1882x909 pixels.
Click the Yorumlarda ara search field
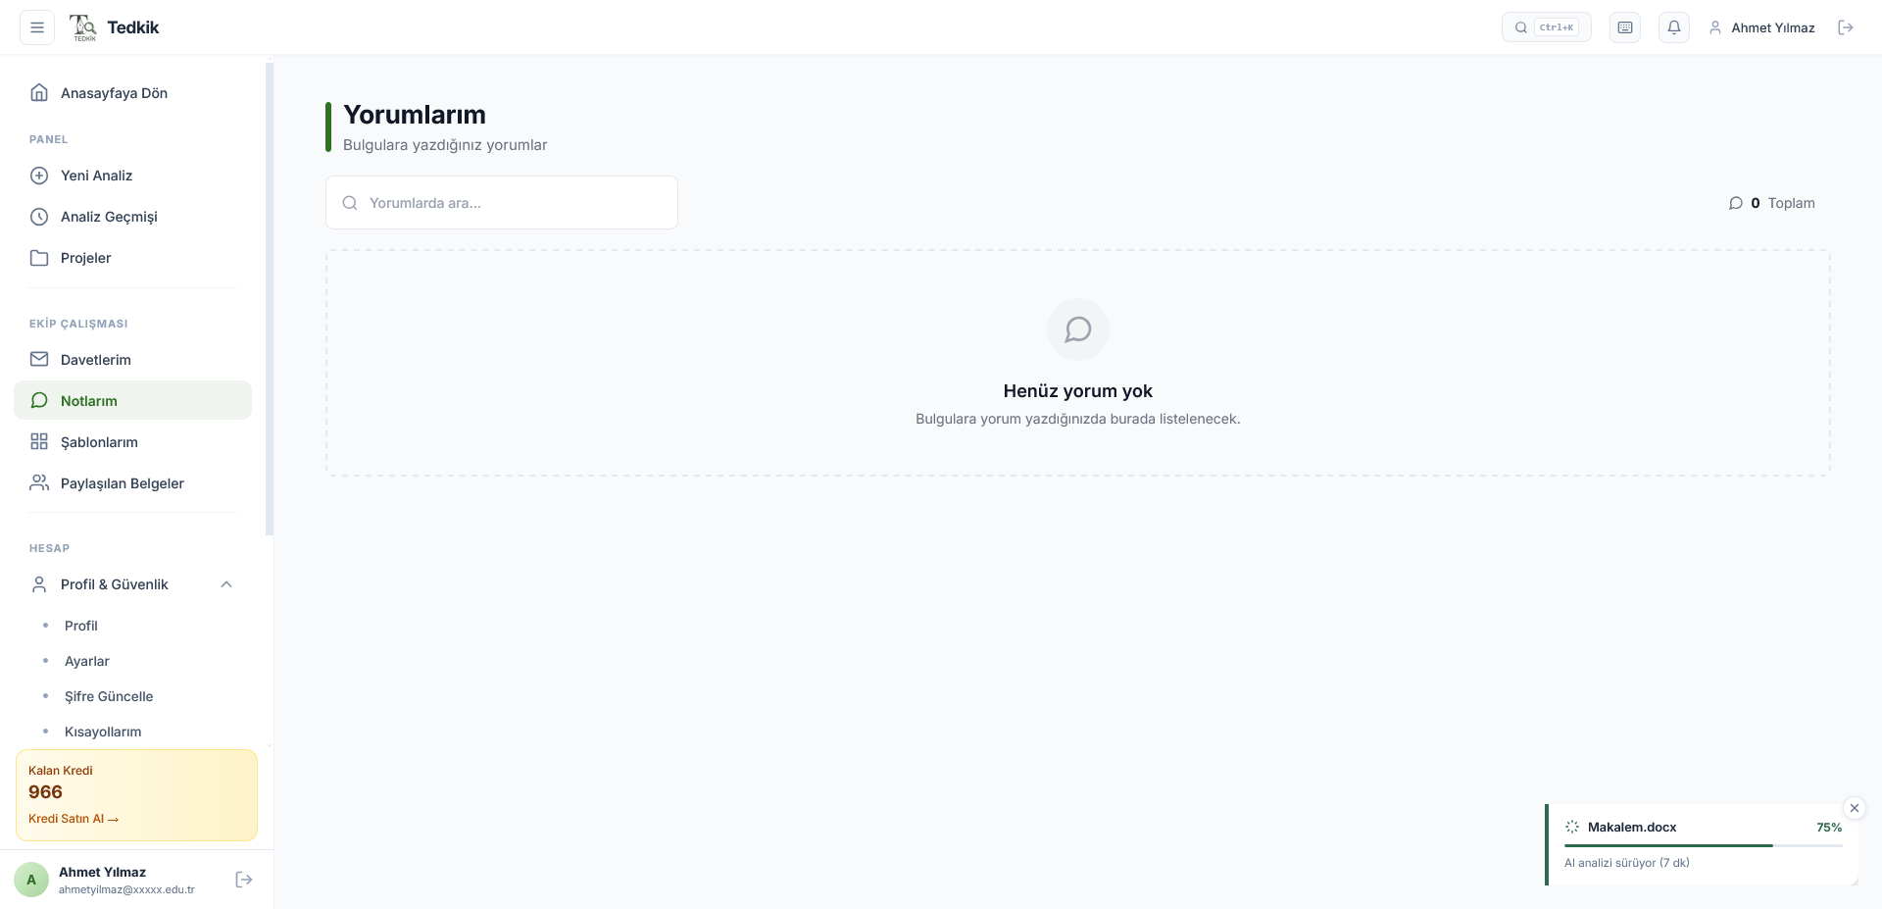pyautogui.click(x=502, y=203)
